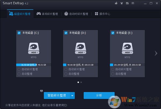161x109 pixels.
Task: Click the Smart Defrag 4.2 title text
Action: (16, 3)
